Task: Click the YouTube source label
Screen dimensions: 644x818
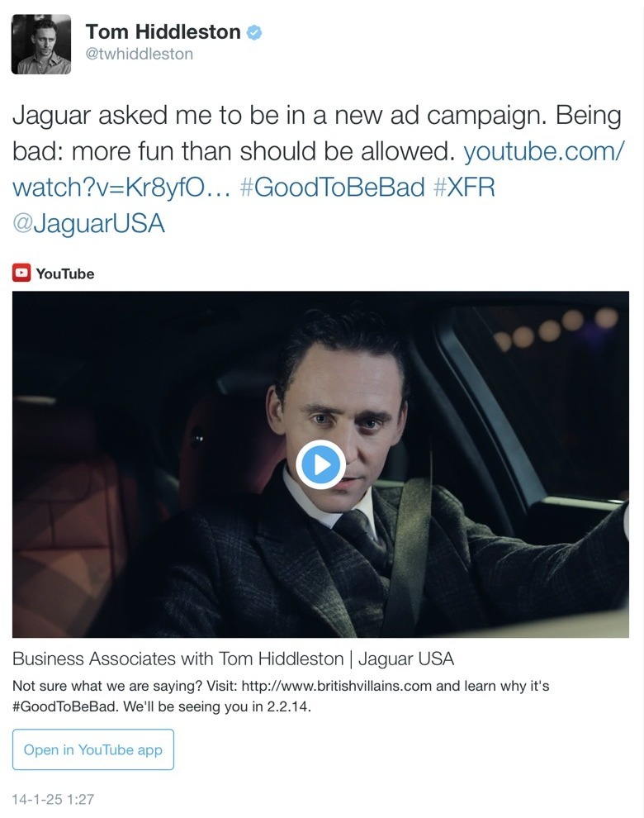Action: (65, 273)
